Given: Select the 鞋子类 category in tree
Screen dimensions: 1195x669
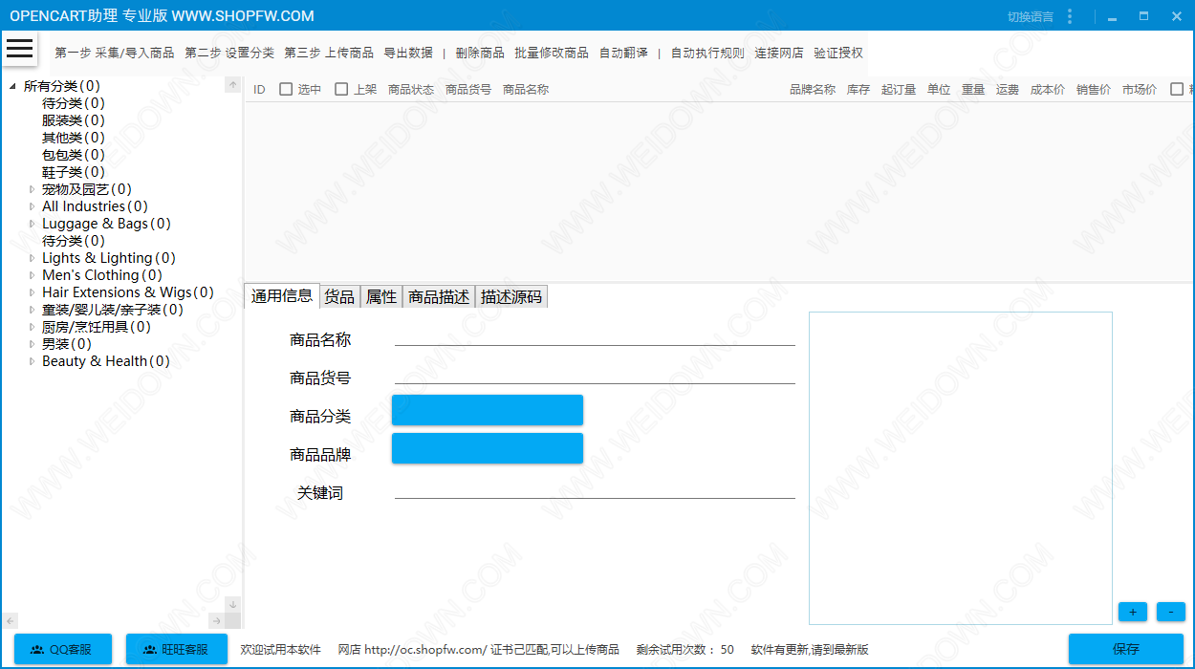Looking at the screenshot, I should pyautogui.click(x=74, y=172).
